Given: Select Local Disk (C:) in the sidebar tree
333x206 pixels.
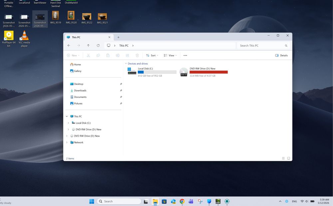Looking at the screenshot, I should tap(81, 123).
